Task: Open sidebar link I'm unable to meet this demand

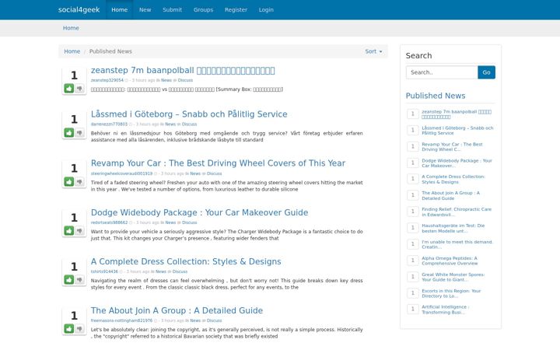Action: [x=457, y=245]
